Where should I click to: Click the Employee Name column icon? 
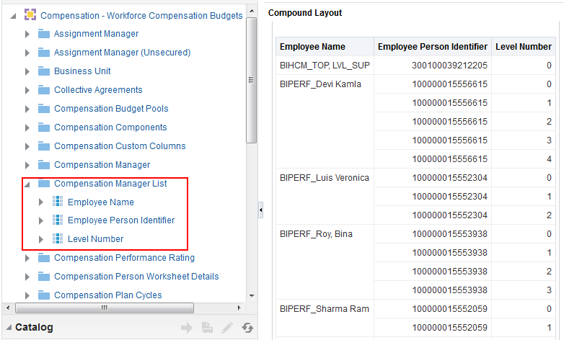(58, 202)
